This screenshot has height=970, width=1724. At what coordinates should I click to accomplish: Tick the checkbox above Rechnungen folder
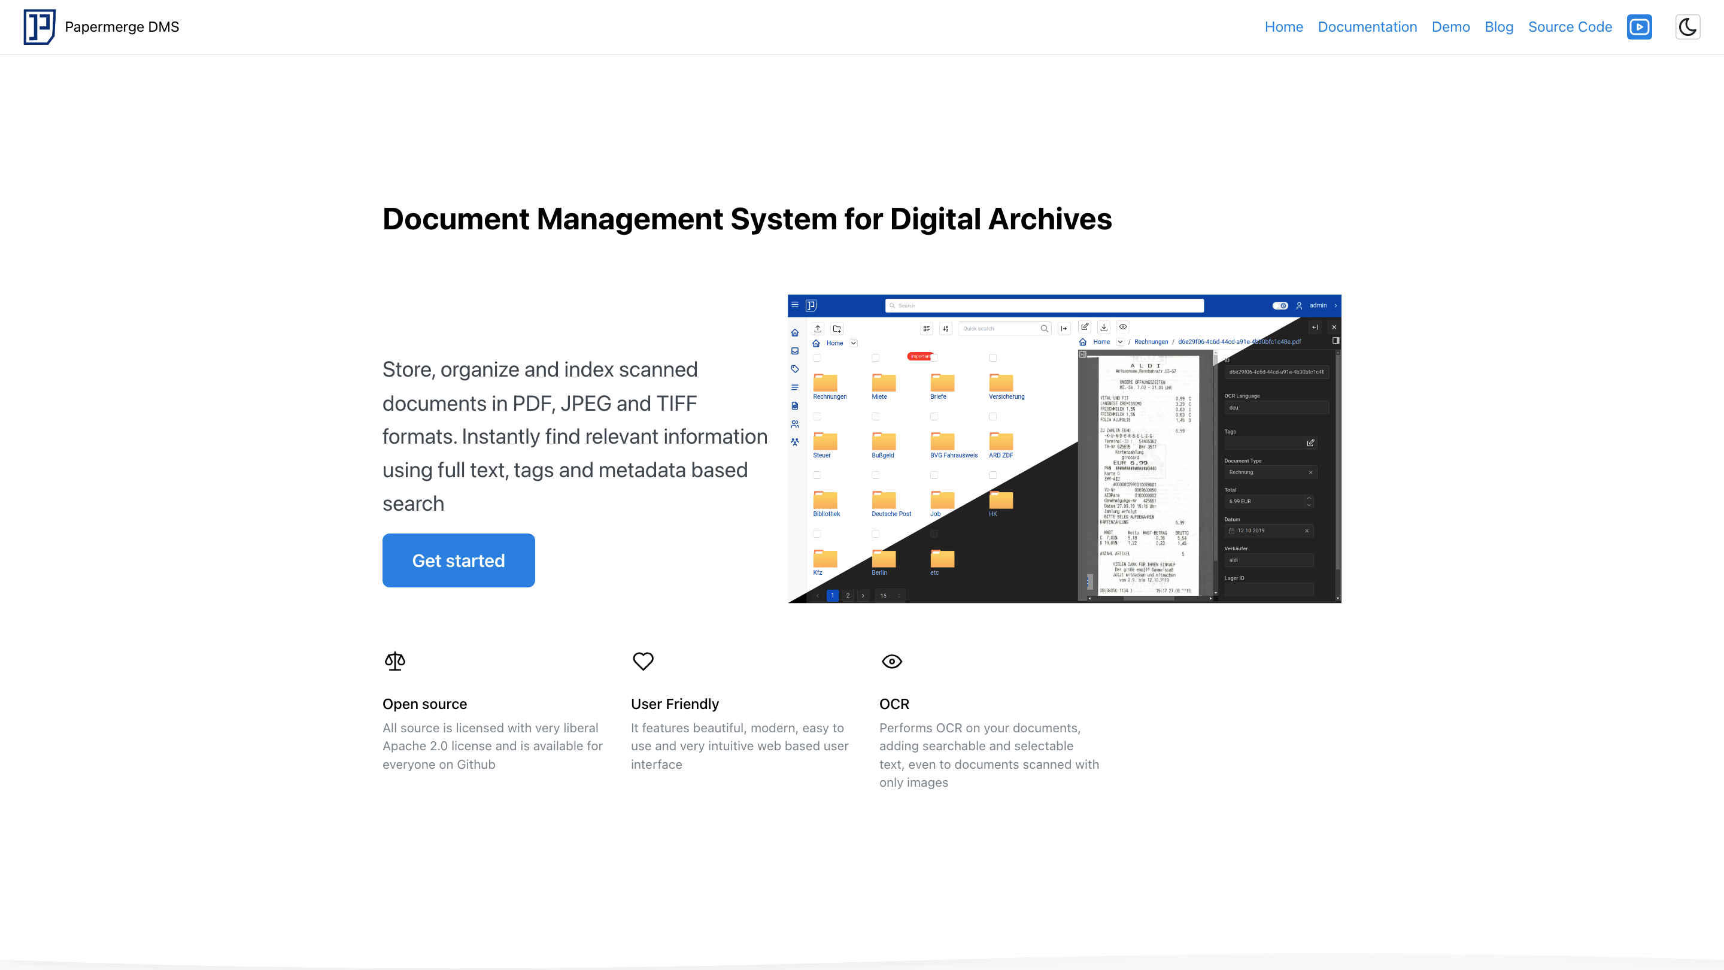[x=817, y=358]
